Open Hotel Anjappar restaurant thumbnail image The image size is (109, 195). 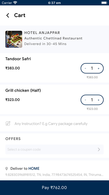point(14,39)
